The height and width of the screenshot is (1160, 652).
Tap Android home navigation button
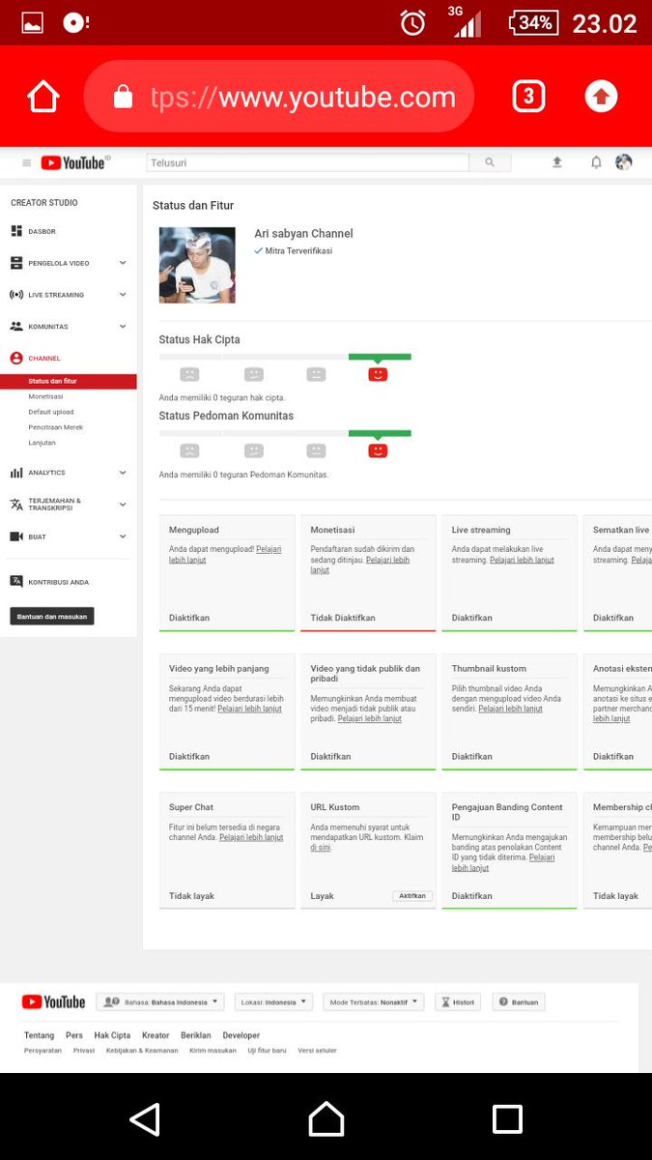pyautogui.click(x=326, y=1119)
